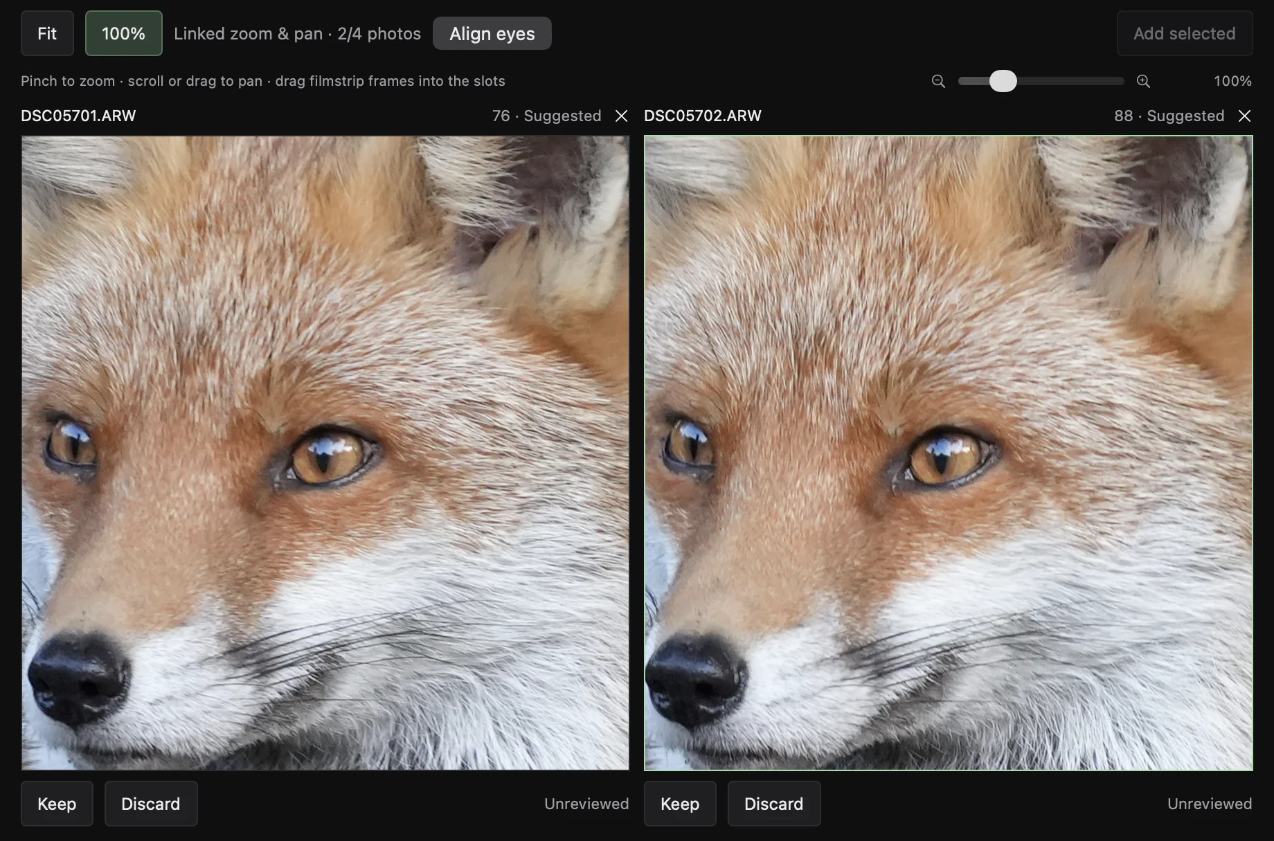Discard the DSC05702.ARW photo

pyautogui.click(x=774, y=804)
